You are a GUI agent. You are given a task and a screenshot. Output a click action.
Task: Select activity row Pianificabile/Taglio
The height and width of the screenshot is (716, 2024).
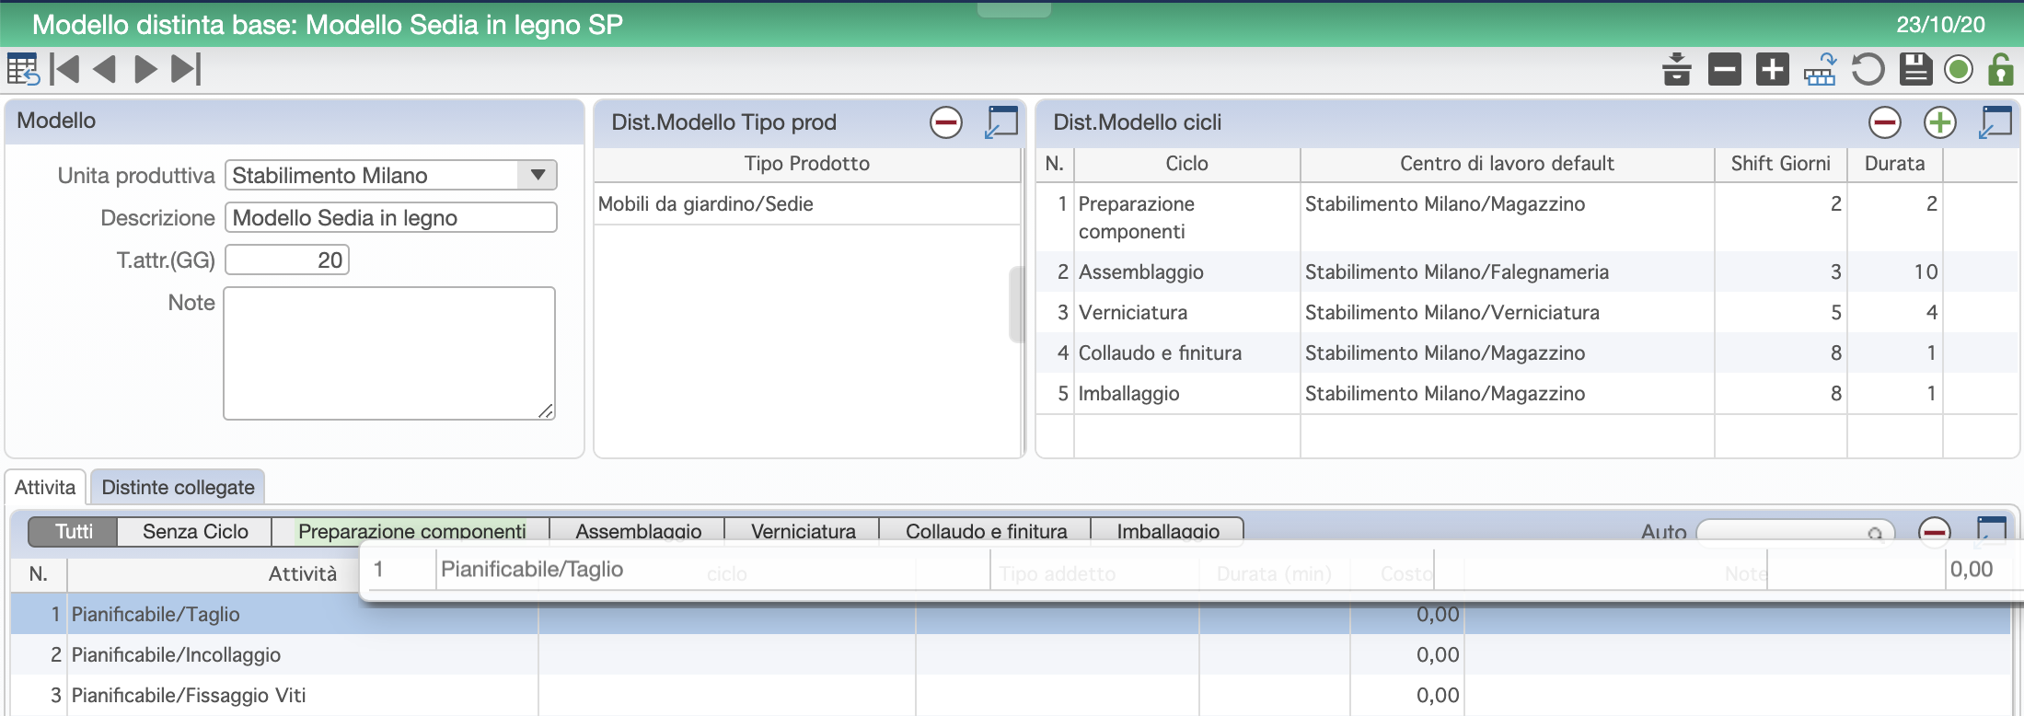1010,614
